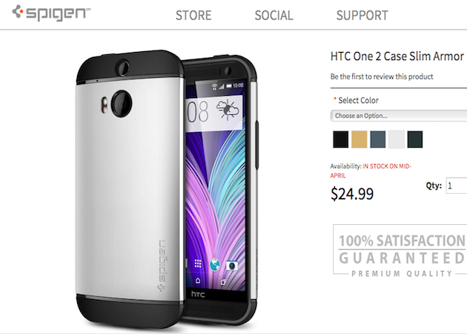
Task: Click the 100% Satisfaction Guaranteed badge
Action: tap(400, 250)
